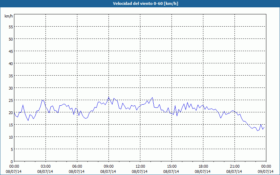Click the 06:00 time axis label

coord(77,167)
